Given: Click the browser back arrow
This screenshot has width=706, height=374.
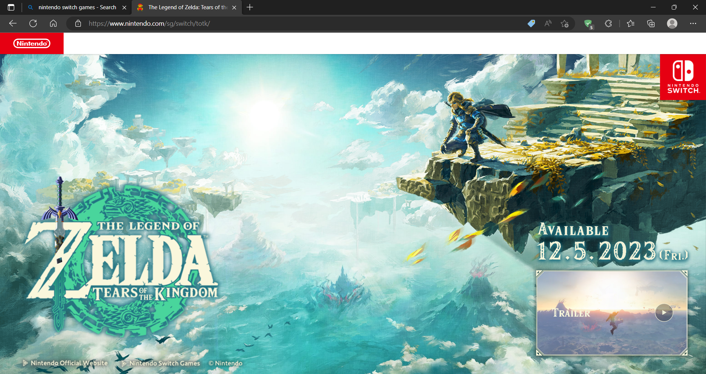Looking at the screenshot, I should [13, 24].
